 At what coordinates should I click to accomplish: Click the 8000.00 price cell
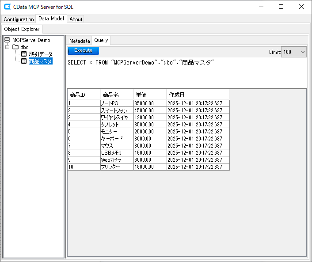pos(150,139)
